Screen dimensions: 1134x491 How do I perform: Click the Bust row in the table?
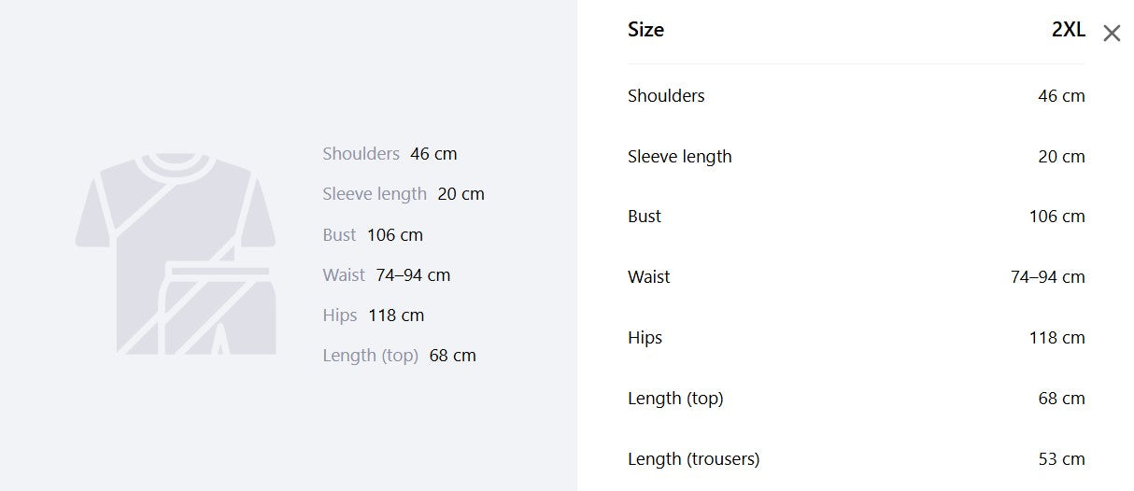[857, 217]
